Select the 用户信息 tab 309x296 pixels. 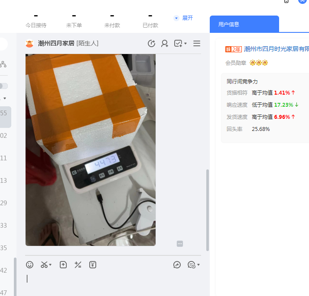(x=244, y=24)
